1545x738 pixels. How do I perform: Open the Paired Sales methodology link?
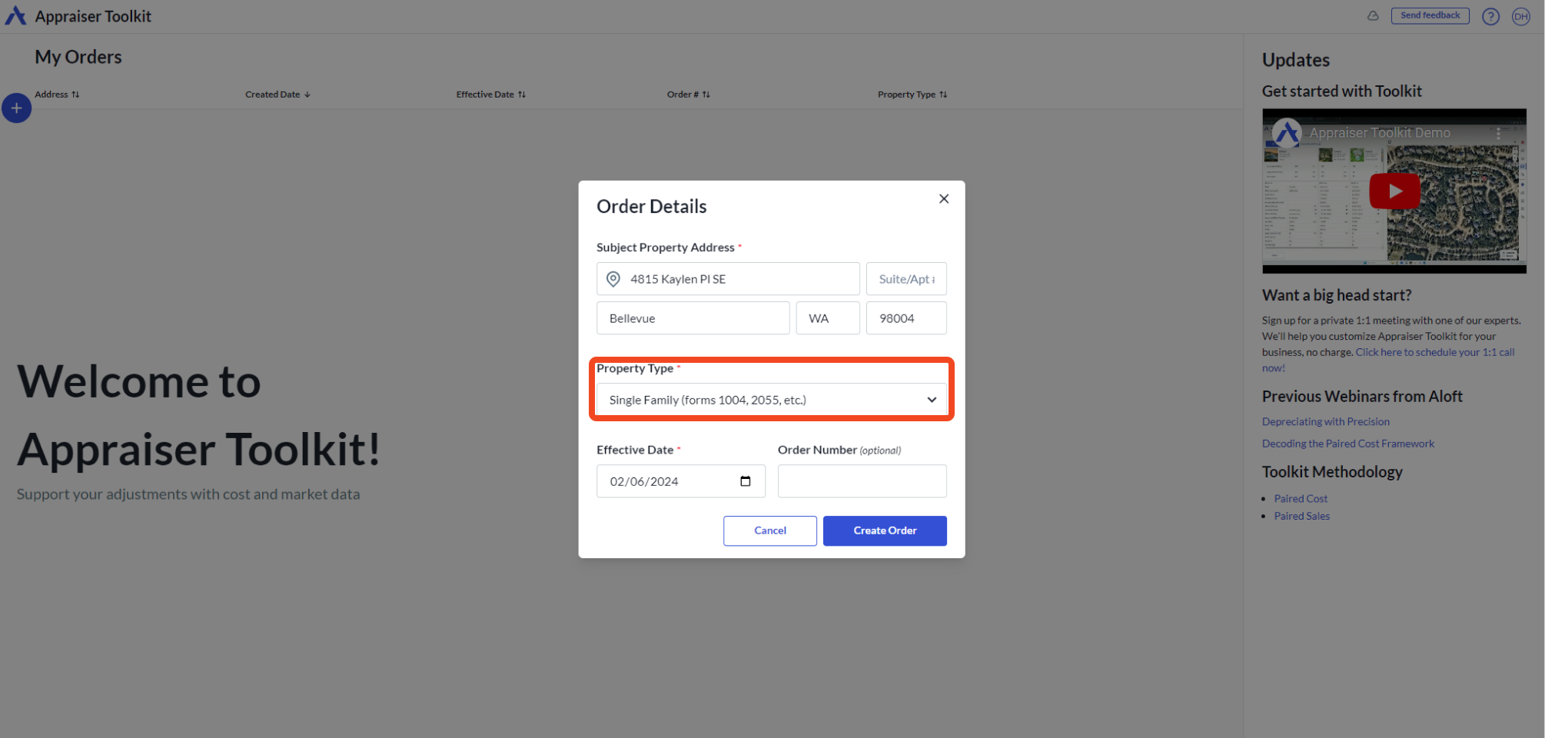1301,516
